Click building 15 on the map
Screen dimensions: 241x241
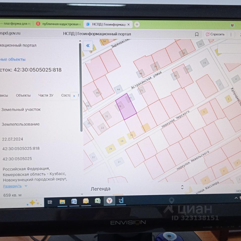204,63
